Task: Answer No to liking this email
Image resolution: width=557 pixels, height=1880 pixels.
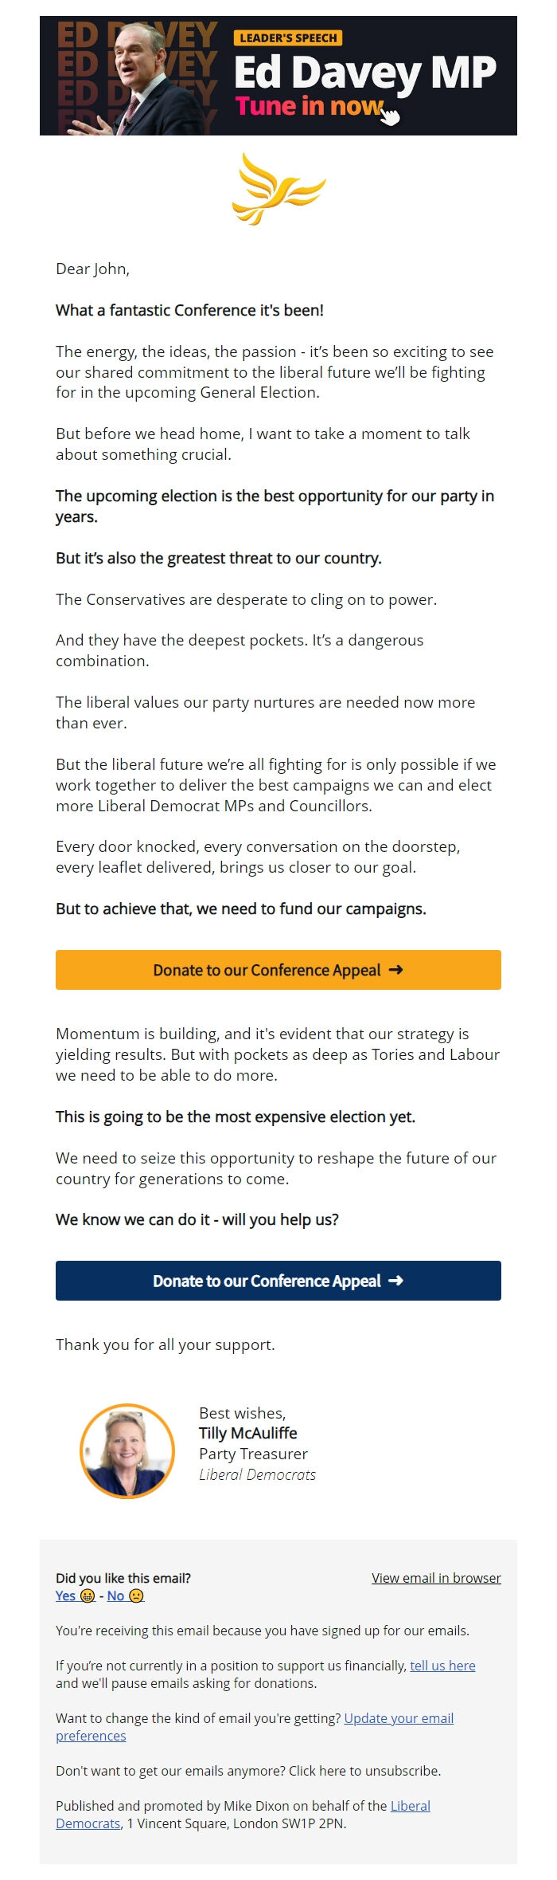Action: [x=115, y=1596]
